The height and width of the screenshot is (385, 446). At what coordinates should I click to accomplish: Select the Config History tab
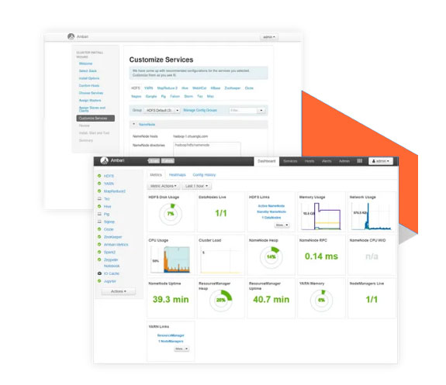point(204,175)
